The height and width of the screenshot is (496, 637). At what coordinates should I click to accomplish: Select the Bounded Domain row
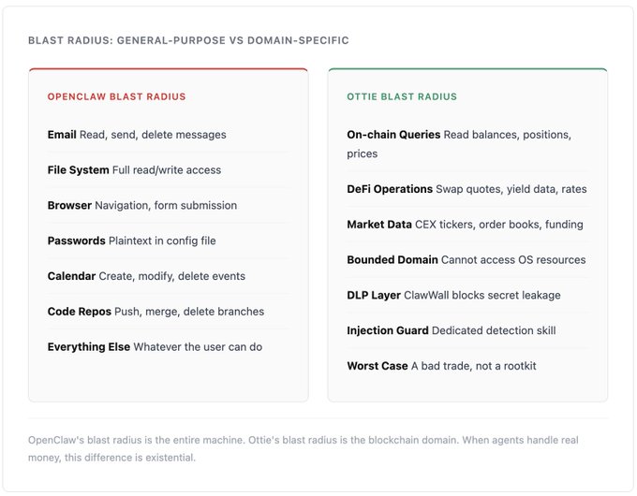tap(466, 260)
